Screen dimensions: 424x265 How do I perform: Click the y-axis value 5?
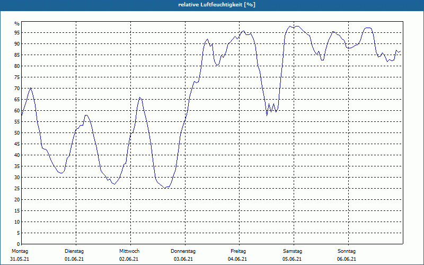[x=18, y=233]
